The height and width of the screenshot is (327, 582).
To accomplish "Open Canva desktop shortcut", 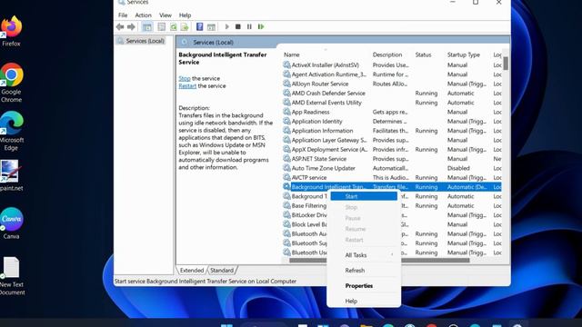I will tap(11, 223).
